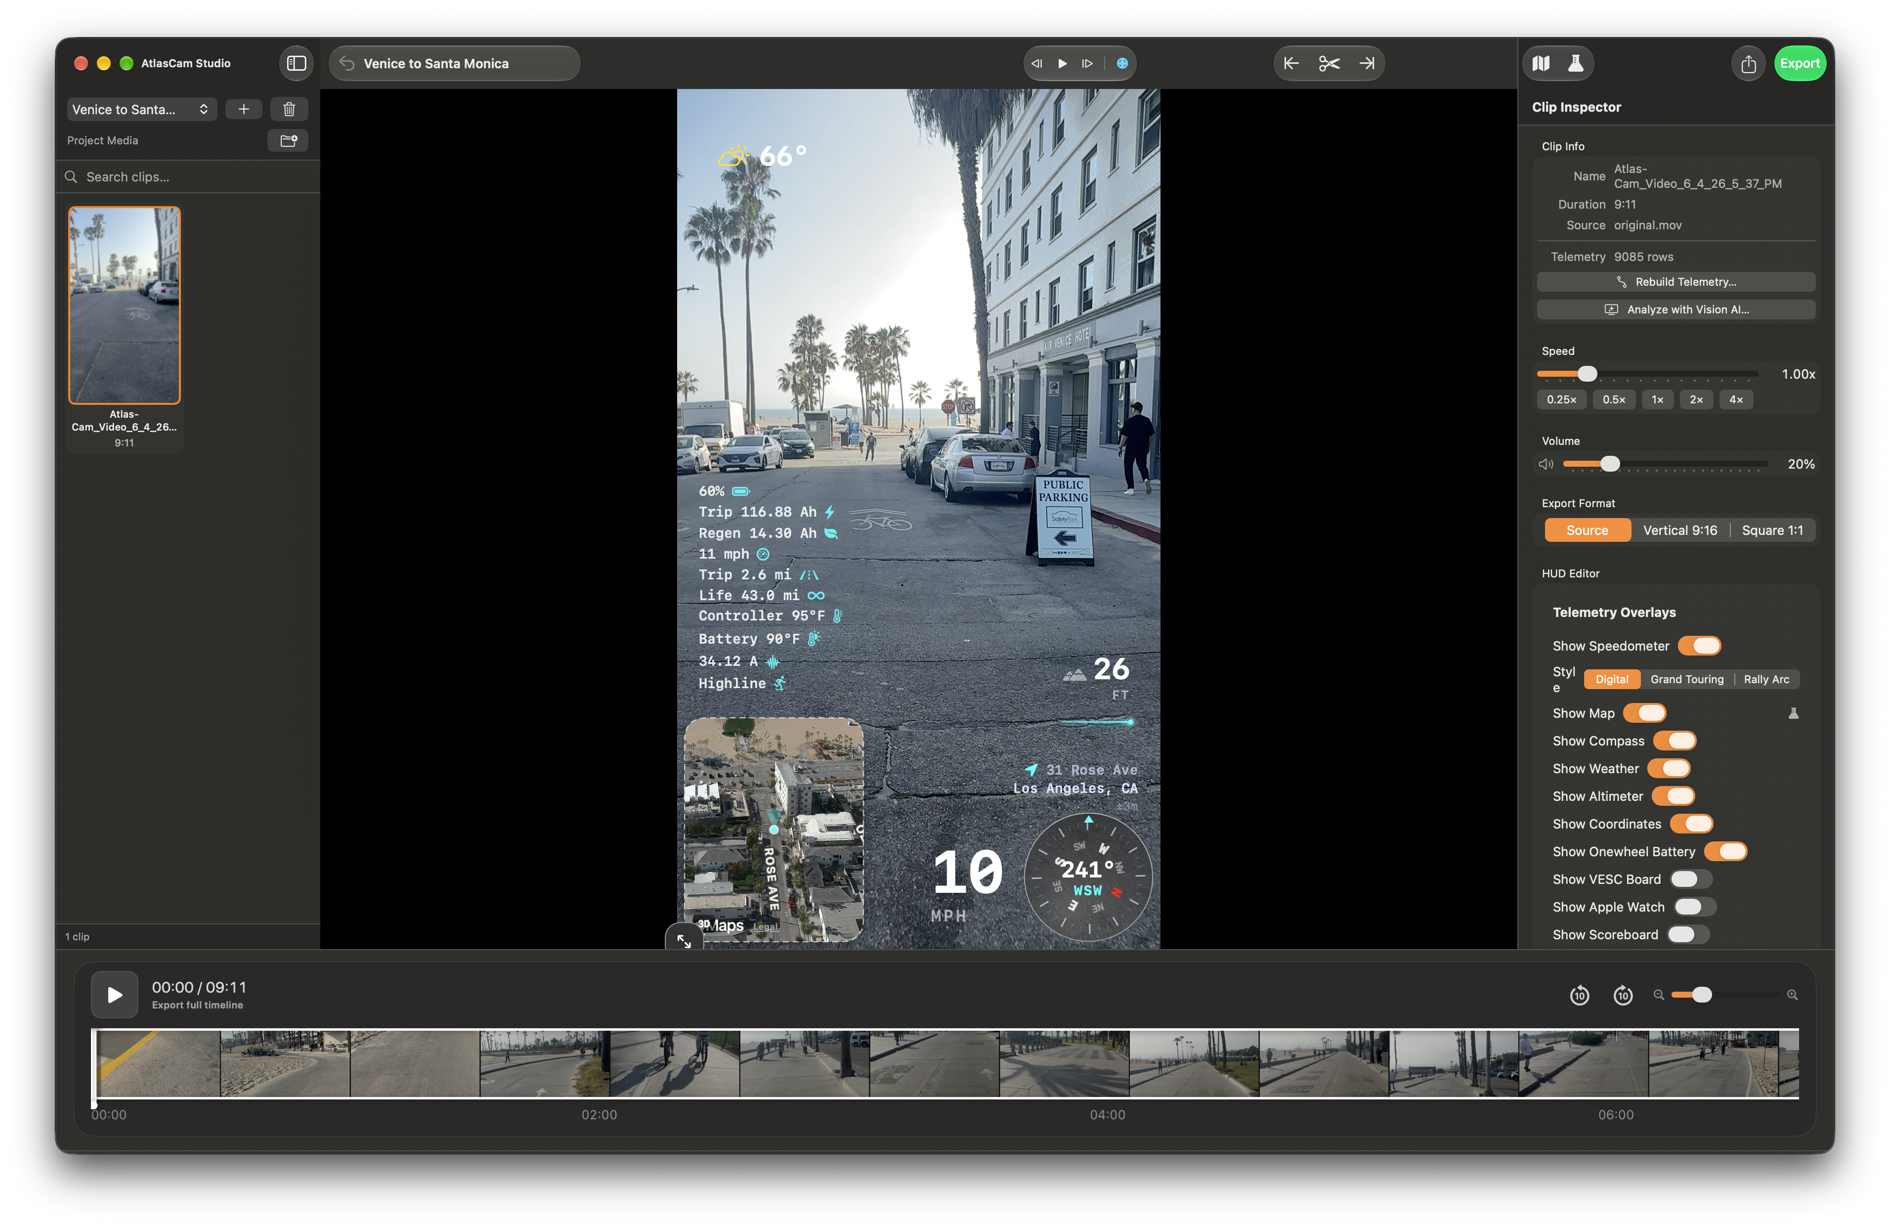Image resolution: width=1890 pixels, height=1227 pixels.
Task: Disable the Show Map switch
Action: coord(1644,713)
